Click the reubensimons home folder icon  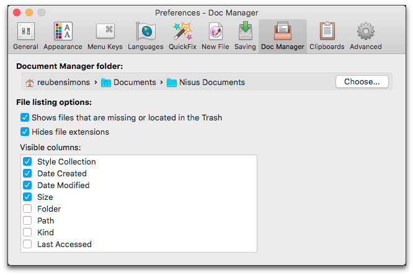[30, 83]
